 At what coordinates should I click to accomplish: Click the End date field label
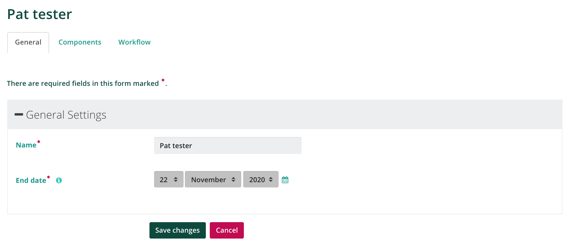point(31,181)
